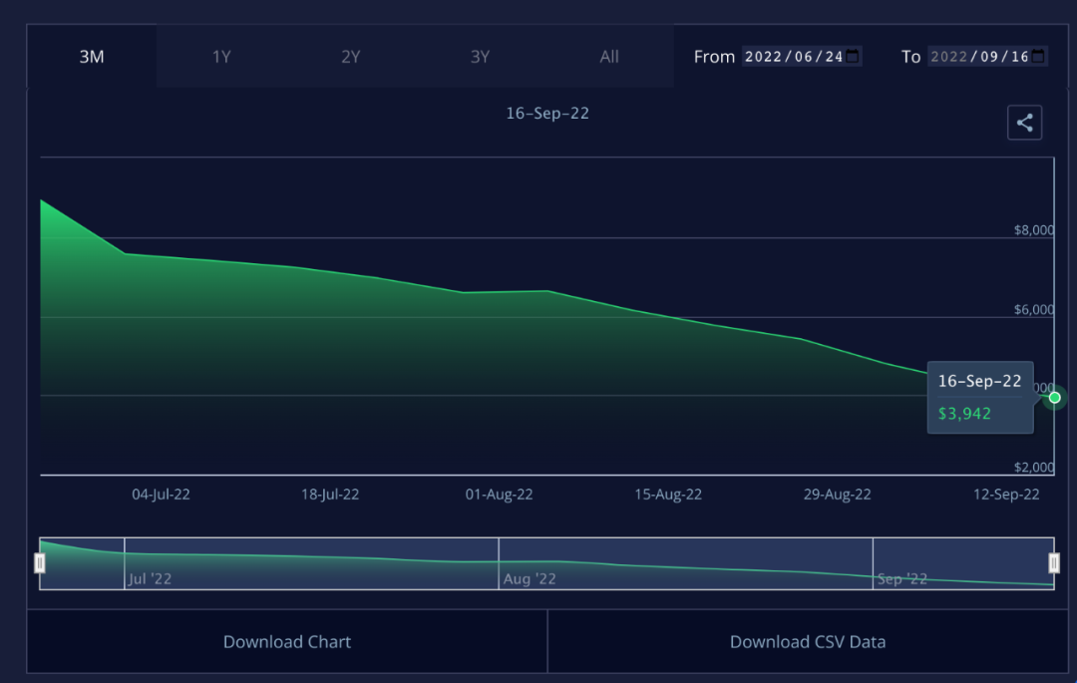Choose the 3Y time range tab
This screenshot has width=1077, height=683.
[x=480, y=57]
